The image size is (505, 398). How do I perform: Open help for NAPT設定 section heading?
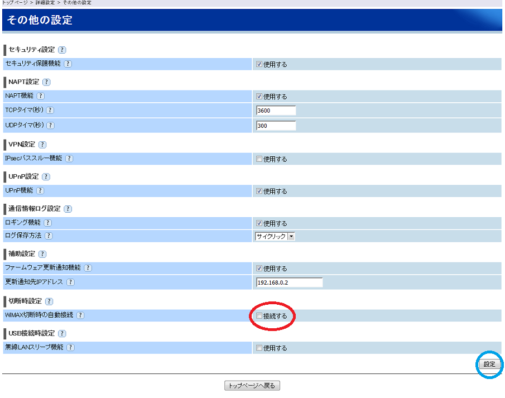pyautogui.click(x=46, y=82)
